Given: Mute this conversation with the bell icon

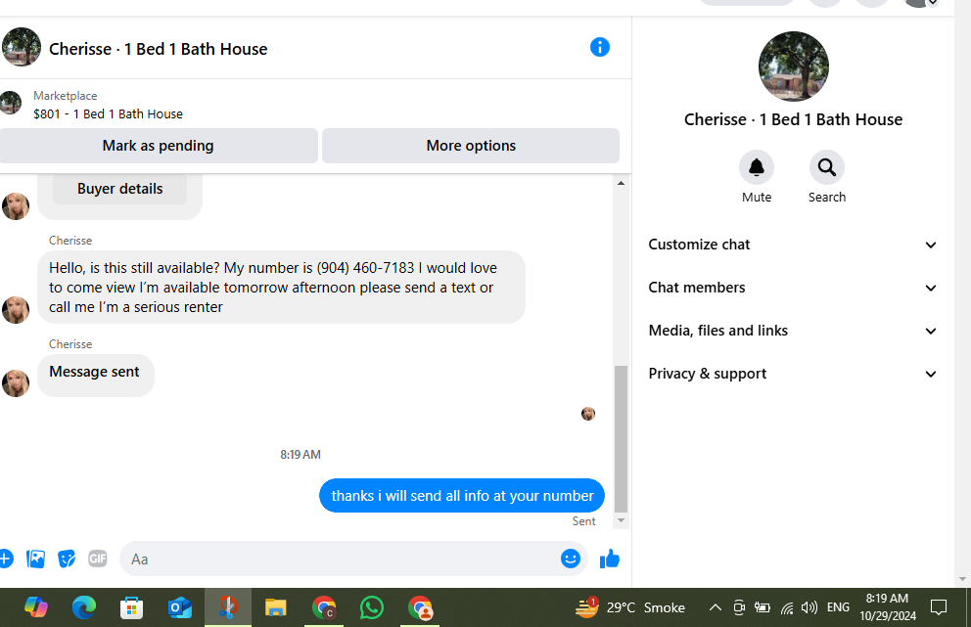Looking at the screenshot, I should [756, 167].
